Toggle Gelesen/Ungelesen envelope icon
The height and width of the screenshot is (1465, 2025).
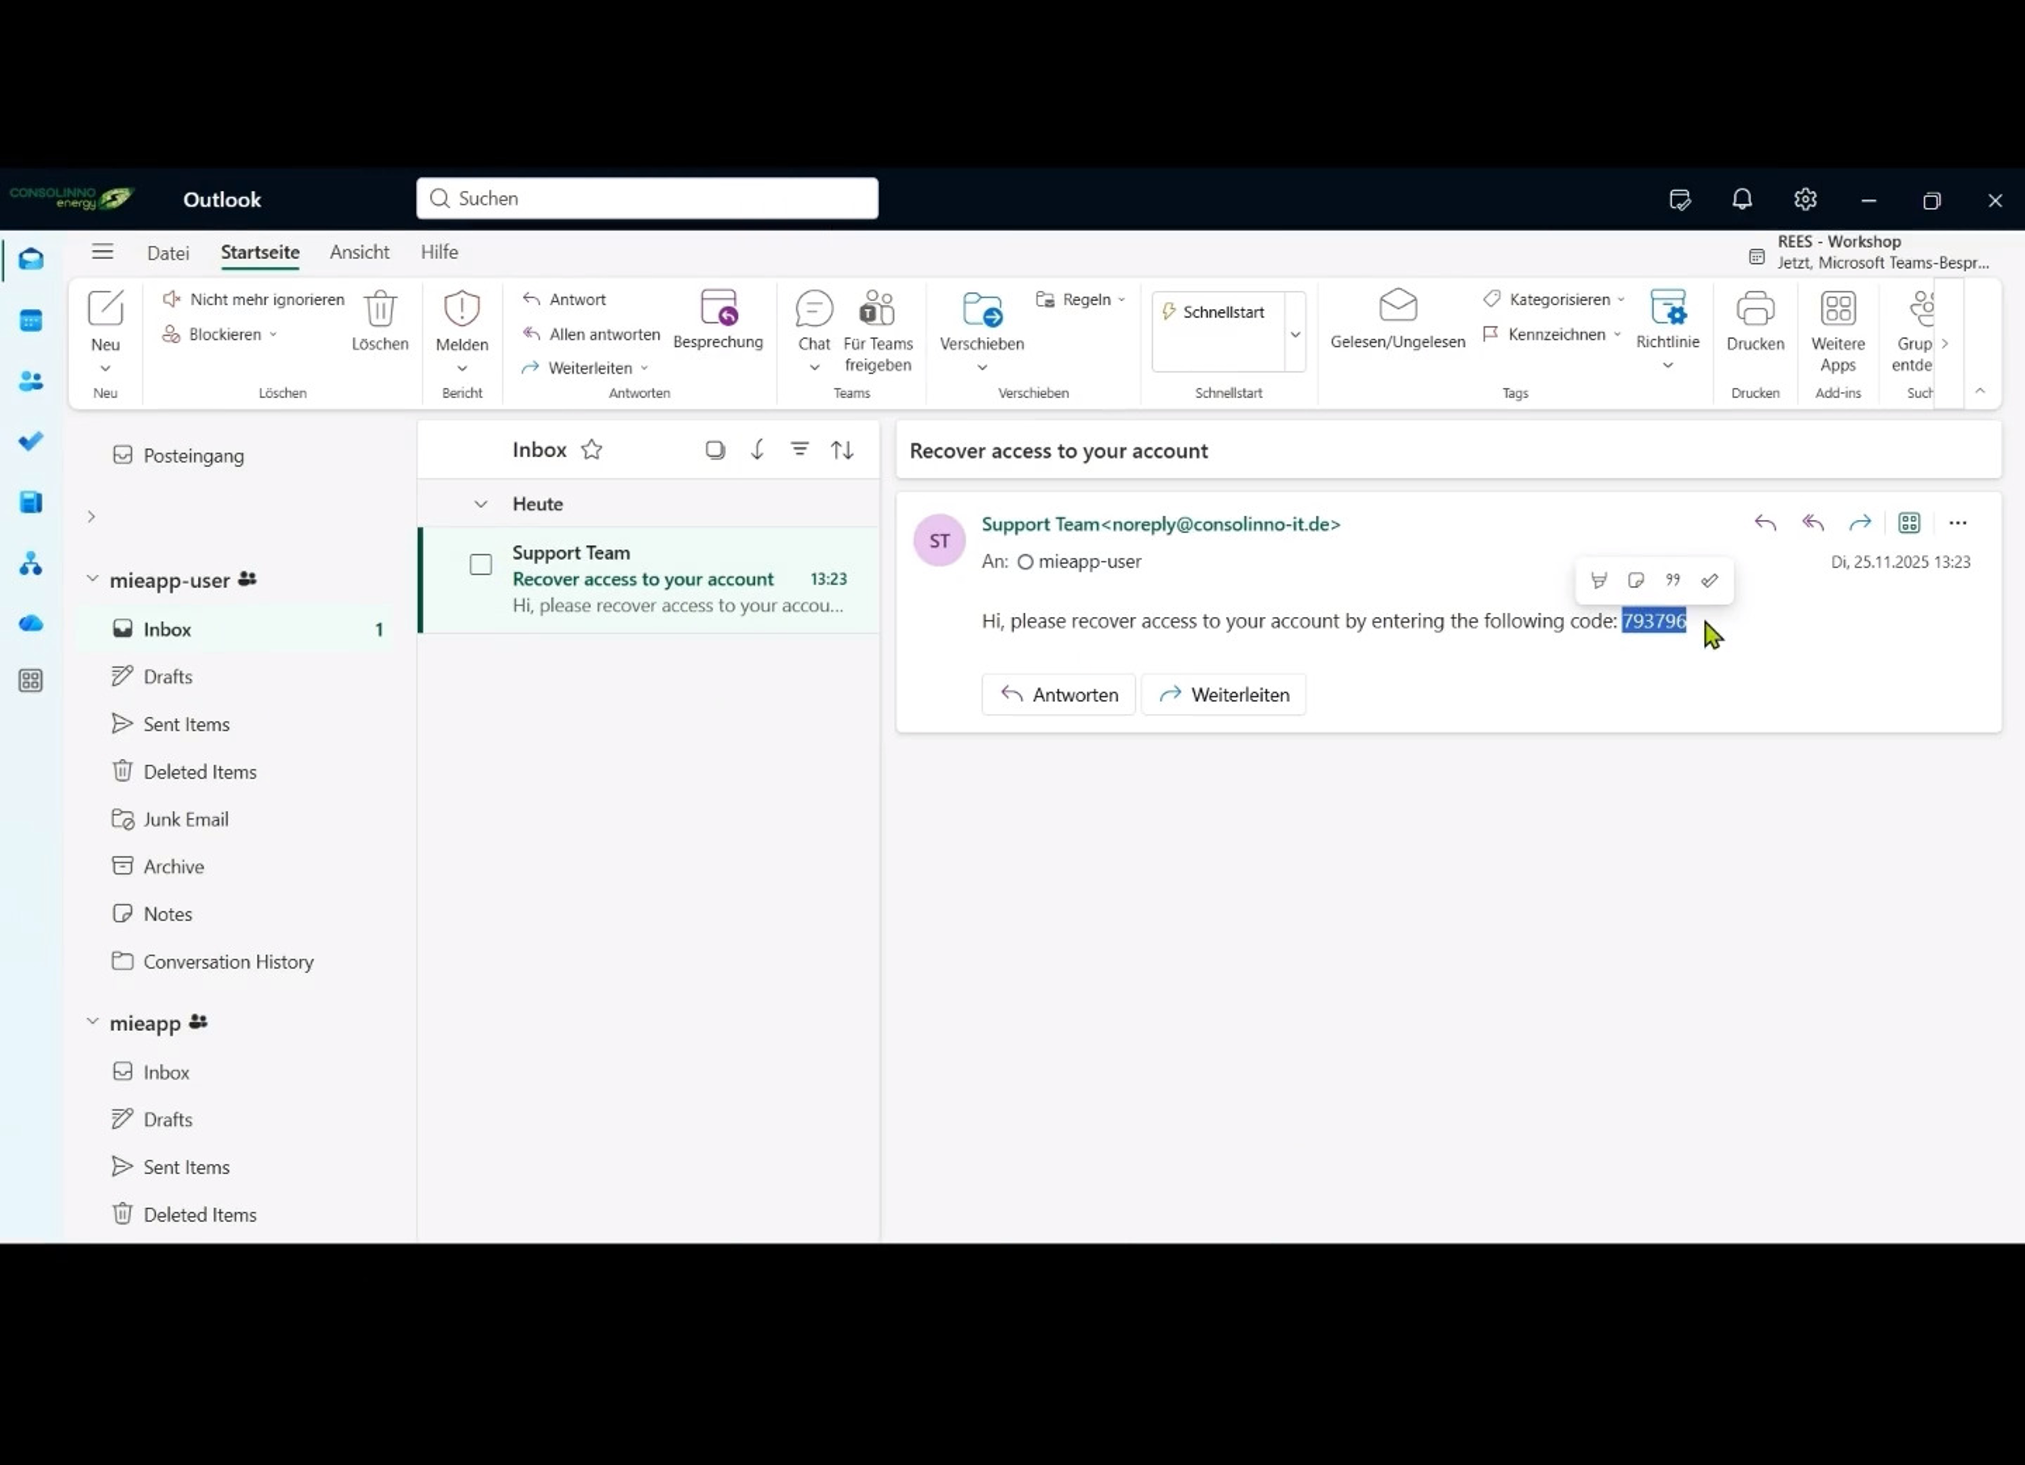1398,306
